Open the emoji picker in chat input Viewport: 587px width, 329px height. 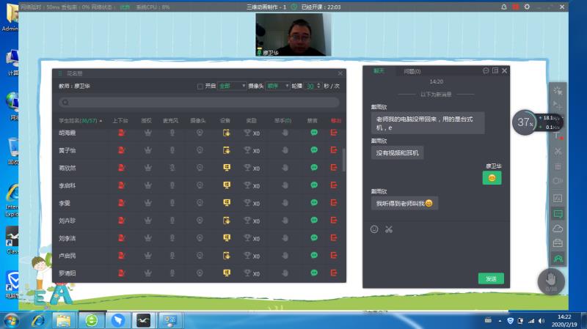pyautogui.click(x=374, y=229)
